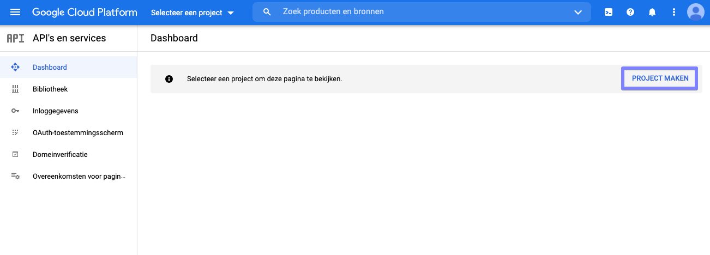Click the user account avatar
Viewport: 710px width, 255px height.
[x=696, y=12]
